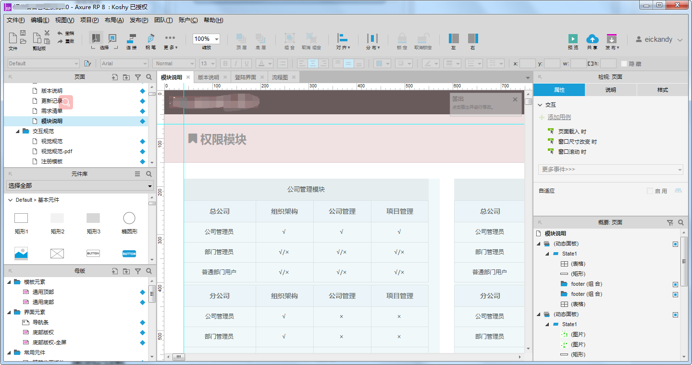Open the 更多事件>>> dropdown

(x=610, y=170)
